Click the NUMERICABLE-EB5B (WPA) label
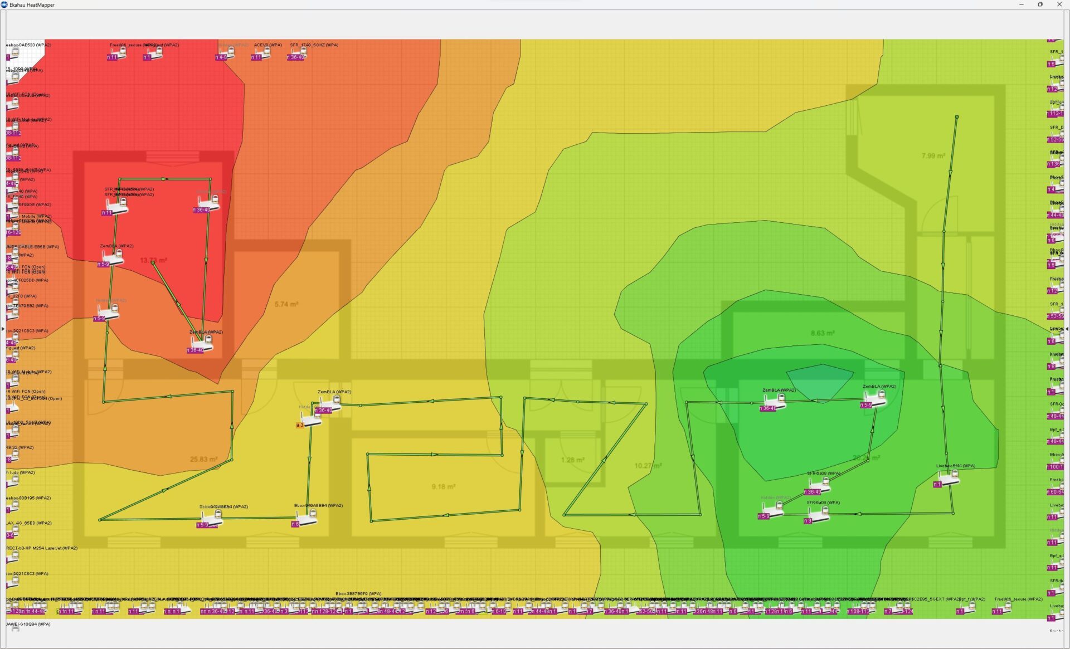 [33, 247]
